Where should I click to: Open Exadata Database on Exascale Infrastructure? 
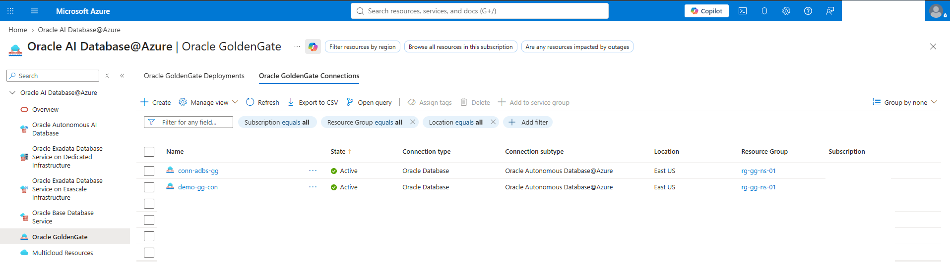pyautogui.click(x=67, y=189)
